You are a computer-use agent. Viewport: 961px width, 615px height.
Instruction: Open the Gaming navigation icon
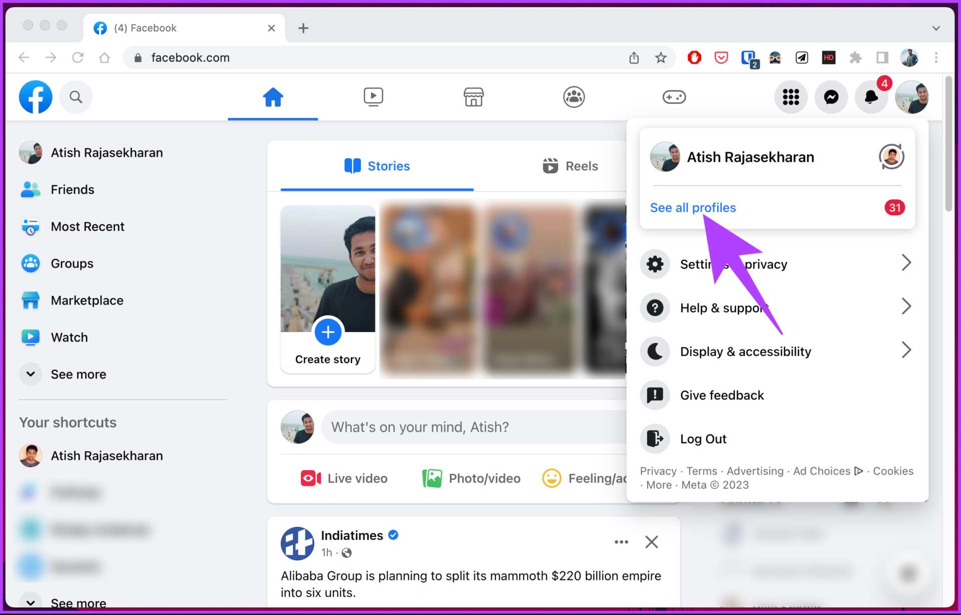point(674,97)
